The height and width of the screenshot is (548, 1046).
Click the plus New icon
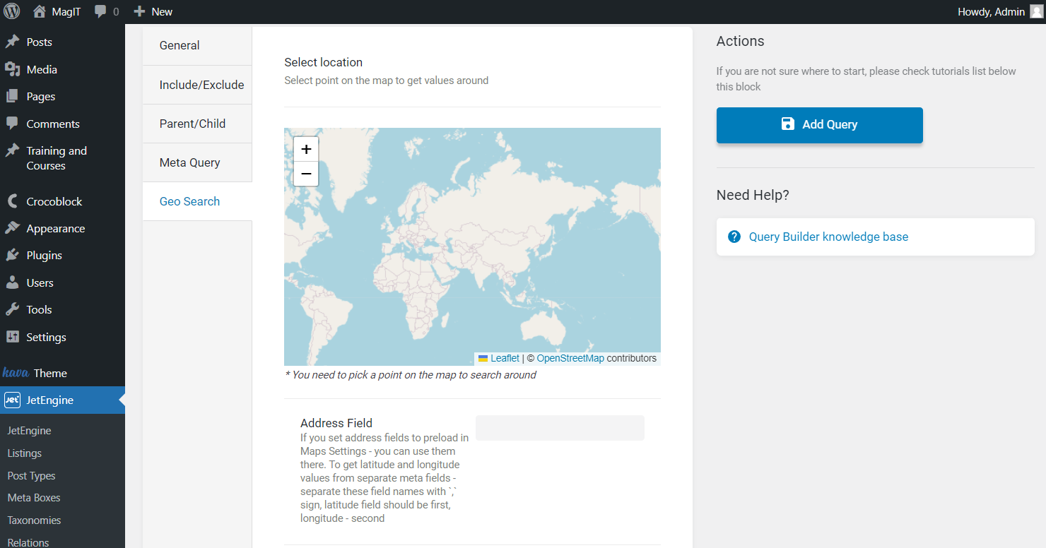pos(139,11)
